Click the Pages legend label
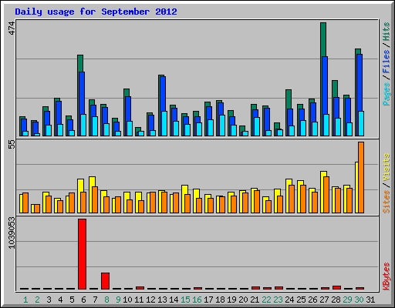Screen dimensions: 395x308 [x=387, y=94]
